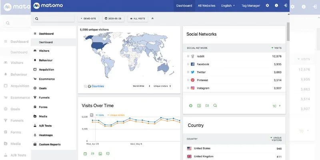The image size is (320, 160).
Task: Open the DEMO-SITE website selector
Action: tap(88, 18)
